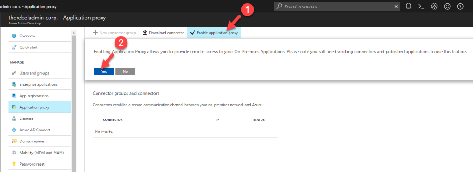The width and height of the screenshot is (473, 172).
Task: Click the blade title therebeladmin corp.
Action: click(x=57, y=18)
